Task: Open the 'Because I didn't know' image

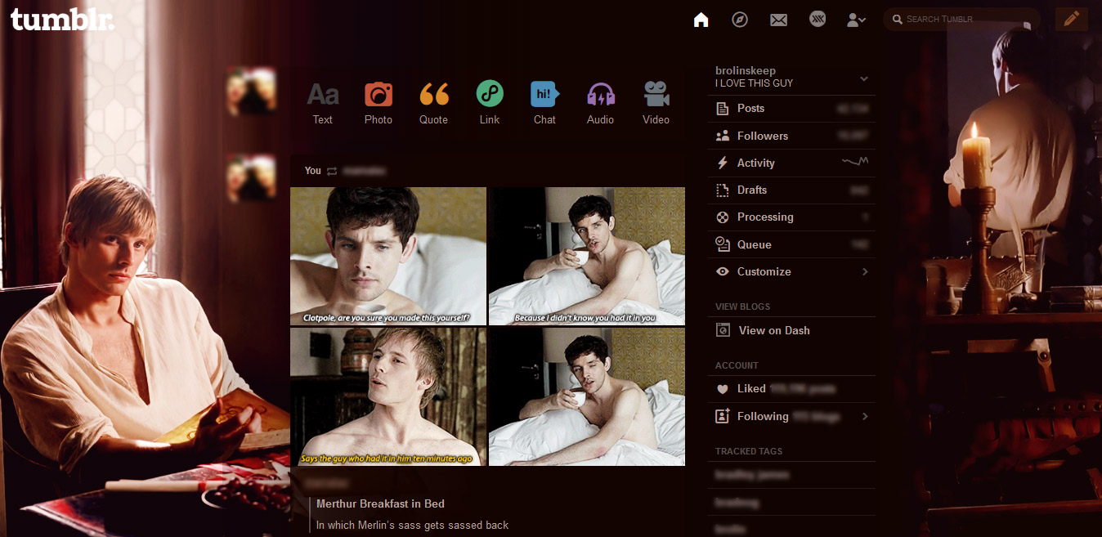Action: (587, 257)
